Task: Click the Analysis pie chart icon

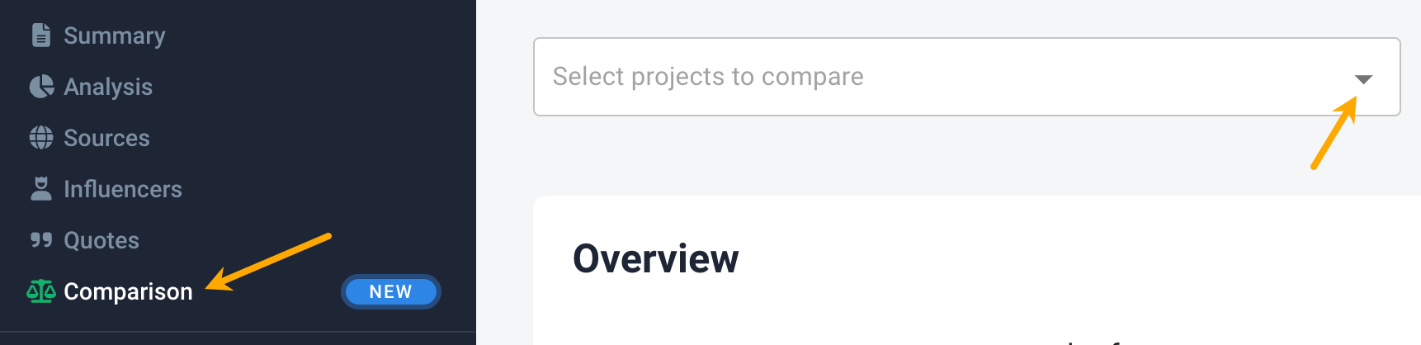Action: pyautogui.click(x=41, y=87)
